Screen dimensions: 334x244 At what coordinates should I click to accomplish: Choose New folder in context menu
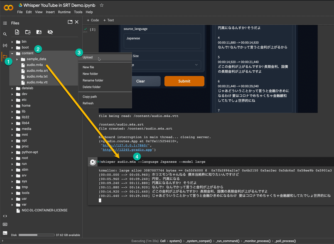[x=105, y=74]
